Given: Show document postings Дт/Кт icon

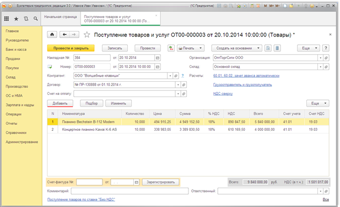Looking at the screenshot, I should tap(171, 48).
